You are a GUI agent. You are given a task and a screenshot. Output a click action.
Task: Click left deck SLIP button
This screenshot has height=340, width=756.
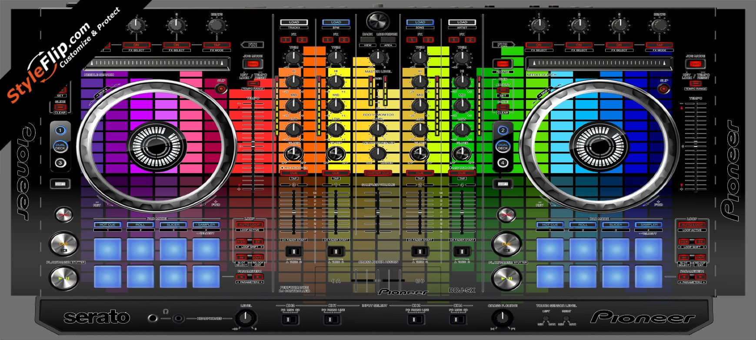pos(221,89)
